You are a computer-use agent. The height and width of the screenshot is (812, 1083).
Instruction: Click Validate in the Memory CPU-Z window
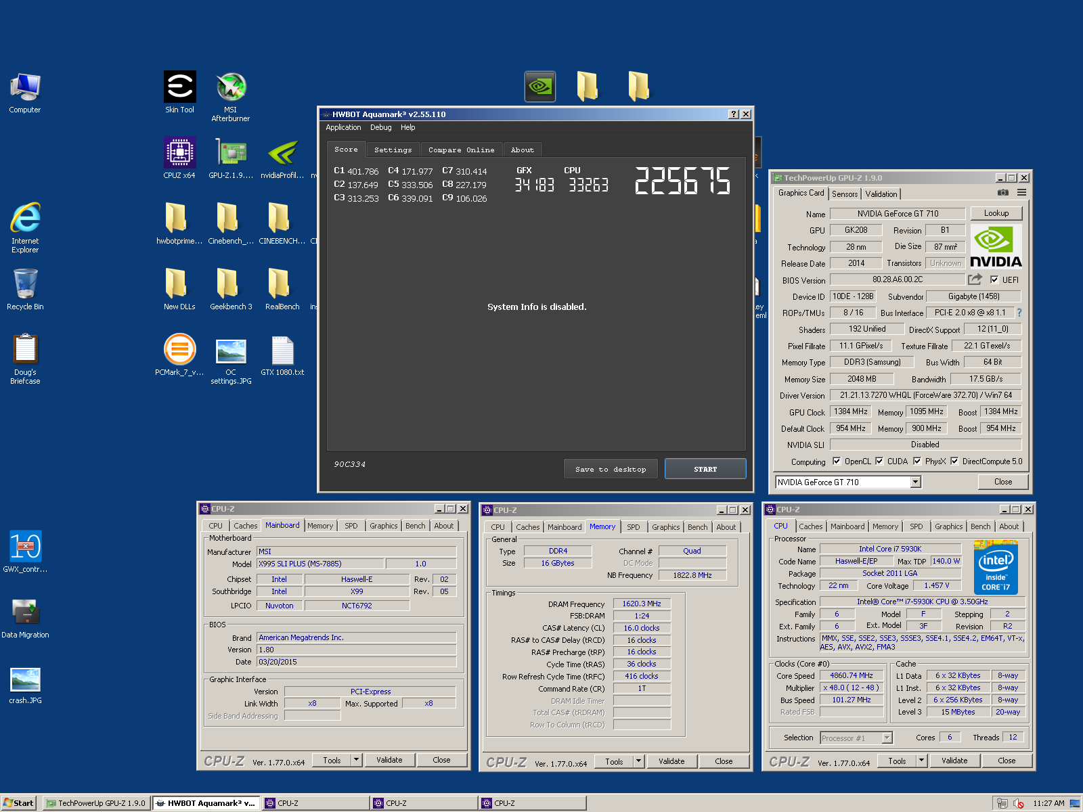point(671,761)
